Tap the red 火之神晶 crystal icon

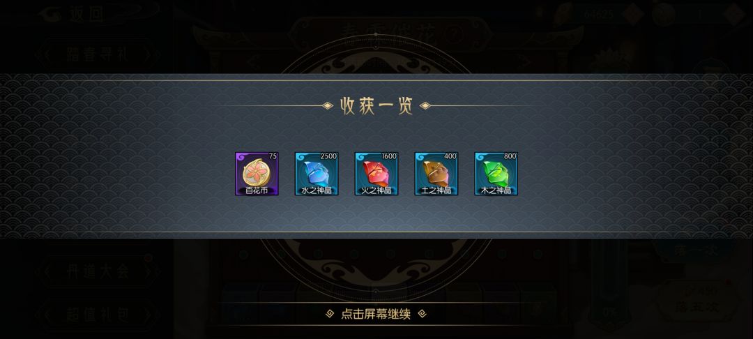(x=376, y=174)
